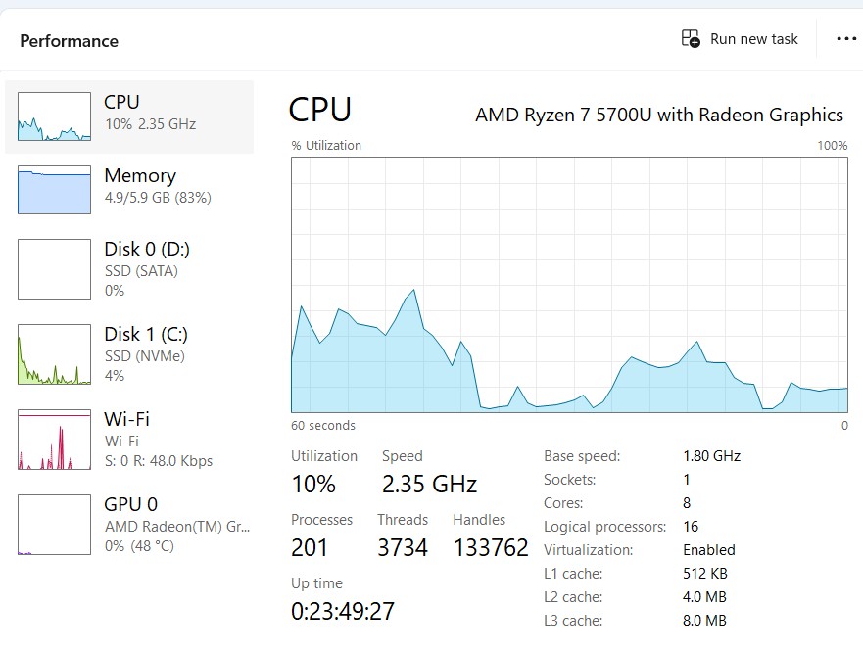This screenshot has height=652, width=863.
Task: Click the Disk 1 (C:) activity thumbnail
Action: tap(54, 353)
